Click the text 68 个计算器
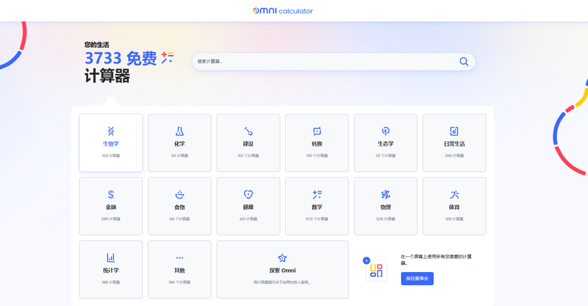The width and height of the screenshot is (588, 306). [x=180, y=219]
